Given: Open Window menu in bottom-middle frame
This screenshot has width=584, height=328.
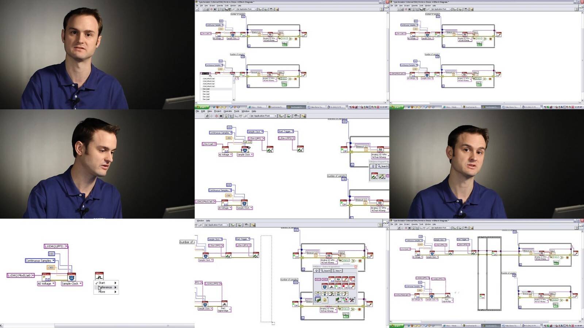Looking at the screenshot, I should [200, 221].
